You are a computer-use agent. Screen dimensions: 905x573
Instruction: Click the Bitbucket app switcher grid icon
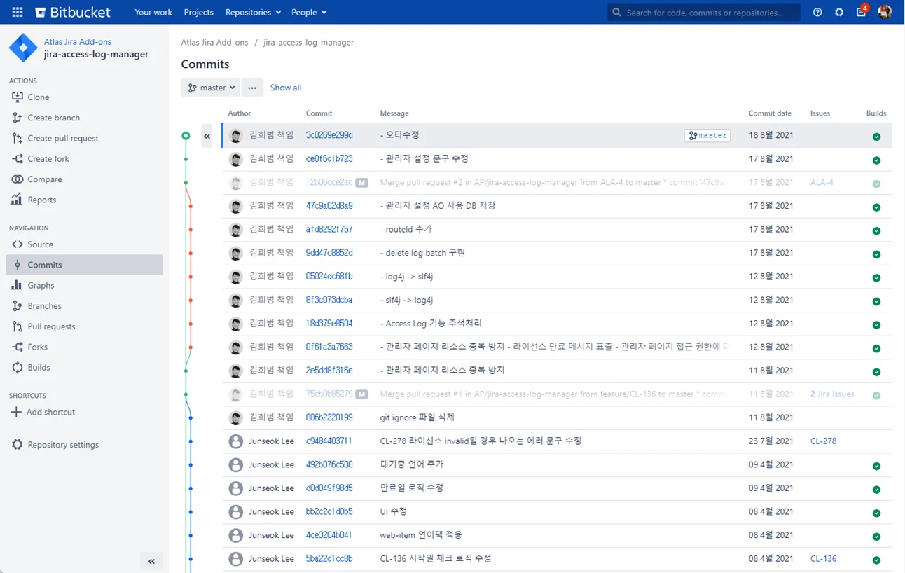(17, 12)
